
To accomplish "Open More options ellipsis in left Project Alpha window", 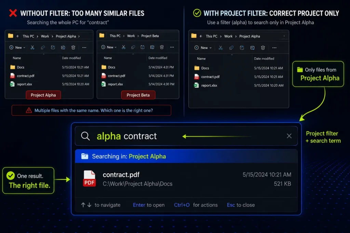I will tap(84, 47).
